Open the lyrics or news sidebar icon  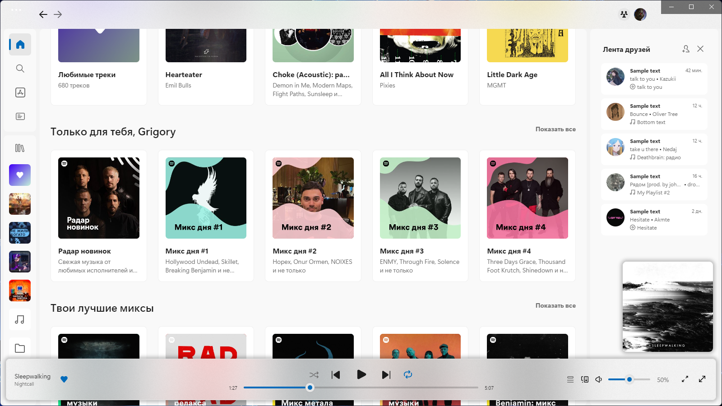pyautogui.click(x=20, y=116)
